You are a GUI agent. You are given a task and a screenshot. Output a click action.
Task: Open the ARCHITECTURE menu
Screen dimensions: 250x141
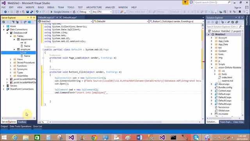pyautogui.click(x=94, y=7)
